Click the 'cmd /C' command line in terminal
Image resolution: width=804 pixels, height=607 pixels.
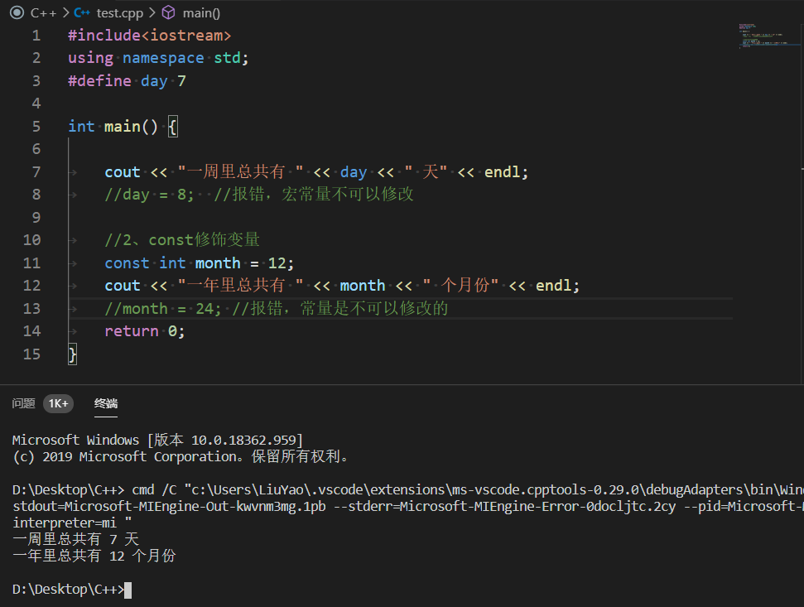[408, 489]
